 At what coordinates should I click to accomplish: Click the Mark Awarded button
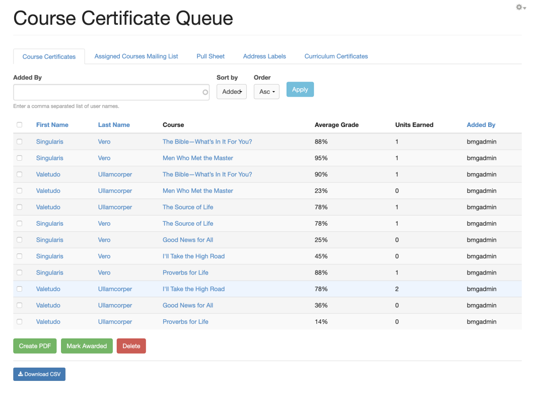[87, 346]
